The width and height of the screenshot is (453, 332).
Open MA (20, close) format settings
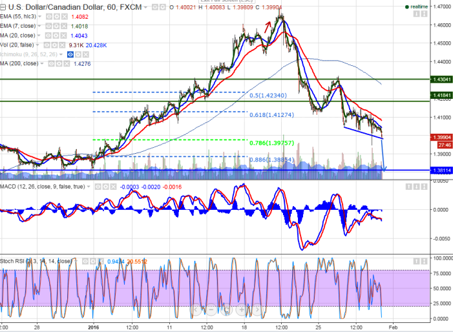tap(54, 35)
